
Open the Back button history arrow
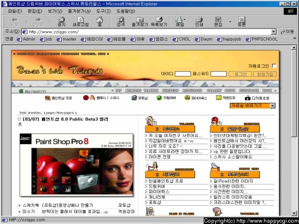click(27, 22)
